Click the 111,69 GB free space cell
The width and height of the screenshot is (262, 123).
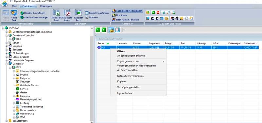tap(187, 48)
